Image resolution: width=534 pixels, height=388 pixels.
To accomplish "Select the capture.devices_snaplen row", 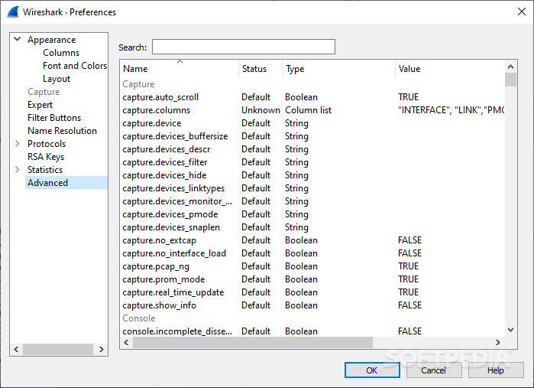I will tap(312, 227).
